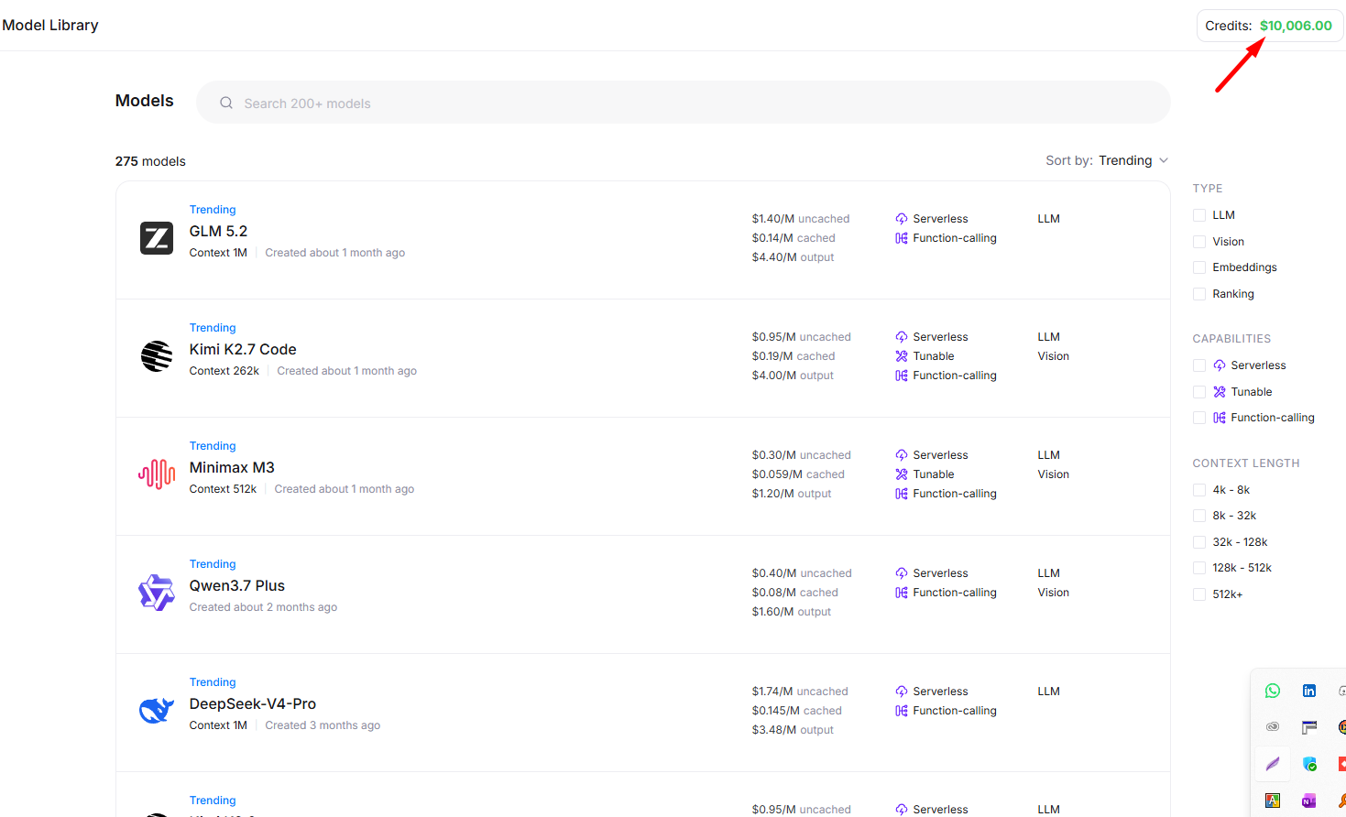This screenshot has width=1346, height=817.
Task: Check the Ranking type filter
Action: [1199, 294]
